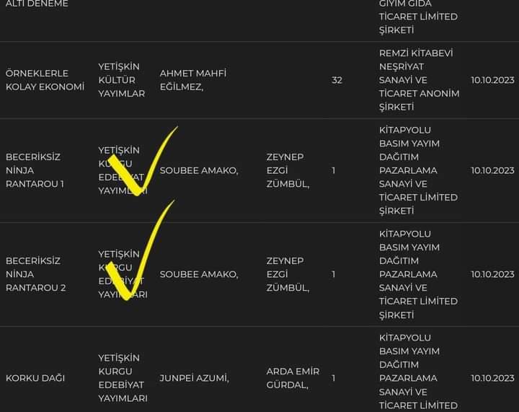Click the KORKU DAĞI title cell

coord(35,378)
